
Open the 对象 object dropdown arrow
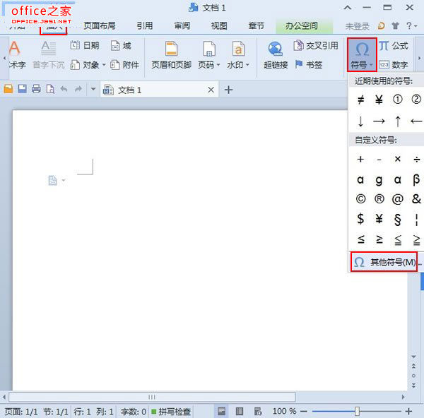pyautogui.click(x=104, y=65)
